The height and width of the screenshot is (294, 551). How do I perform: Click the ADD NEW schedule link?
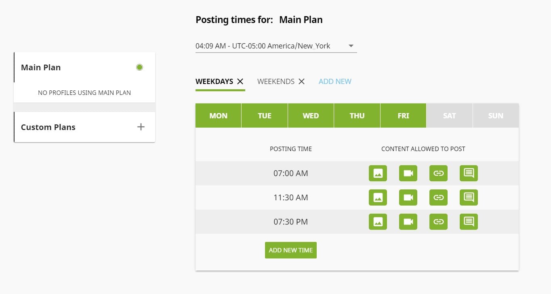click(x=335, y=81)
